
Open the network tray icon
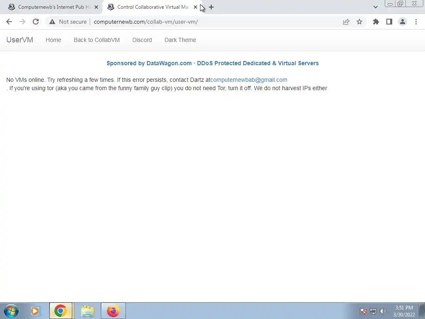point(373,311)
